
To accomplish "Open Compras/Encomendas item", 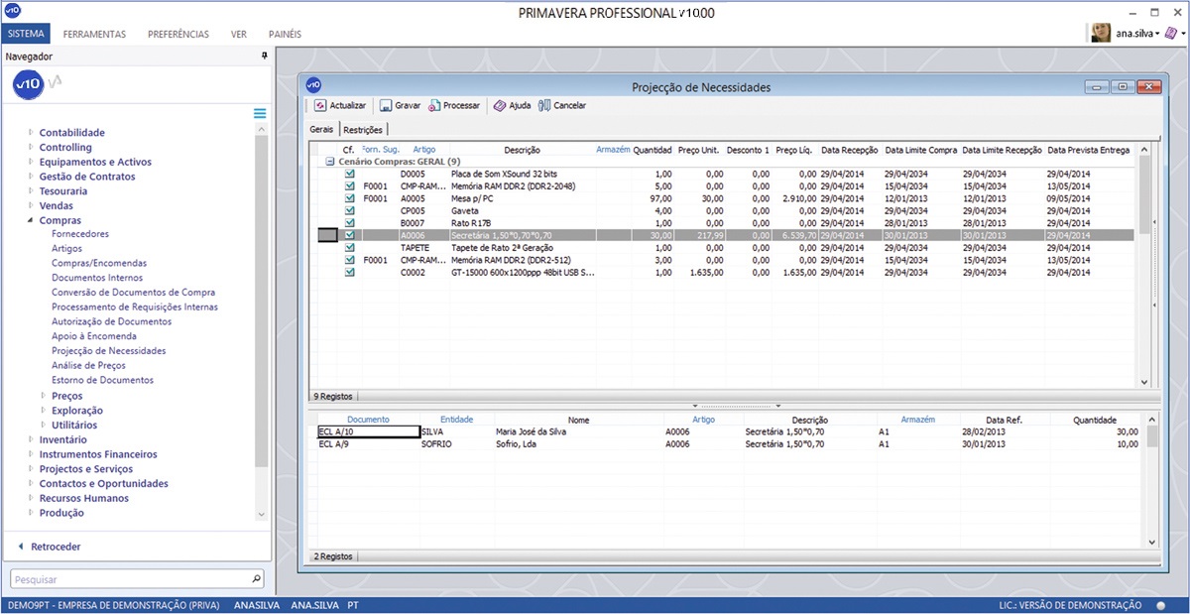I will (99, 264).
